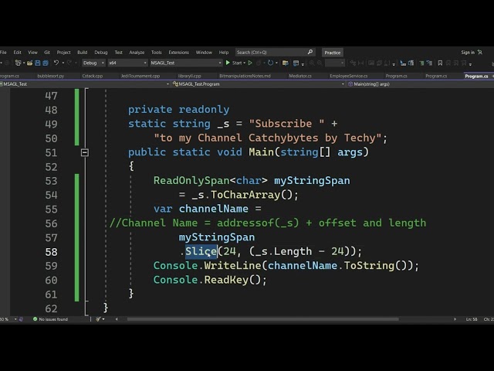This screenshot has height=371, width=494.
Task: Open the Main(string[] args) member dropdown
Action: pos(420,84)
